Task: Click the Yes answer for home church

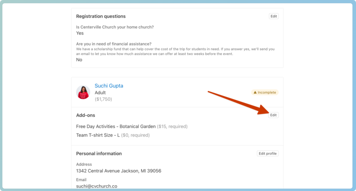Action: click(x=80, y=33)
